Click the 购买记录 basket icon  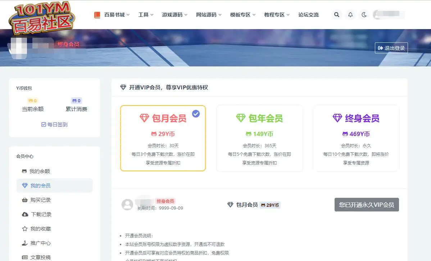click(x=25, y=200)
